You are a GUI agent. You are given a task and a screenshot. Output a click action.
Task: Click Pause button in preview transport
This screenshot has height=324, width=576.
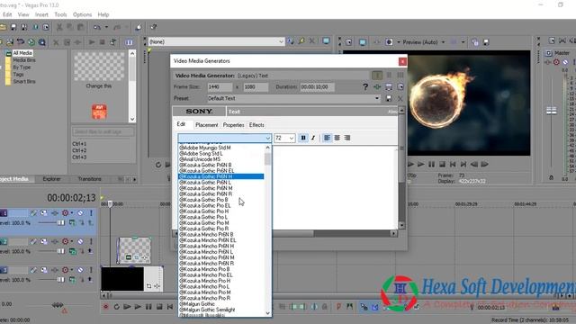[432, 164]
